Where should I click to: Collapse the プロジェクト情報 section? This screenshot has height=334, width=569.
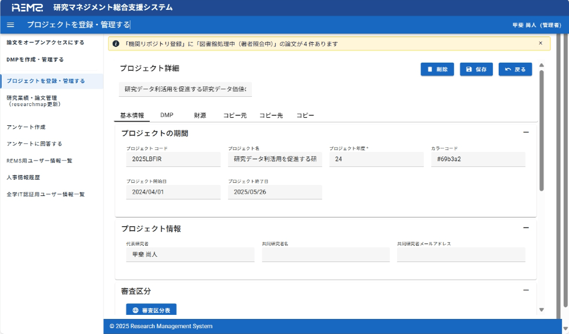point(527,228)
